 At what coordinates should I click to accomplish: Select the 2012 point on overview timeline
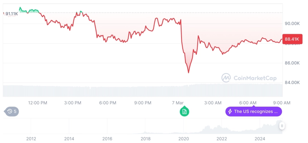coord(31,139)
